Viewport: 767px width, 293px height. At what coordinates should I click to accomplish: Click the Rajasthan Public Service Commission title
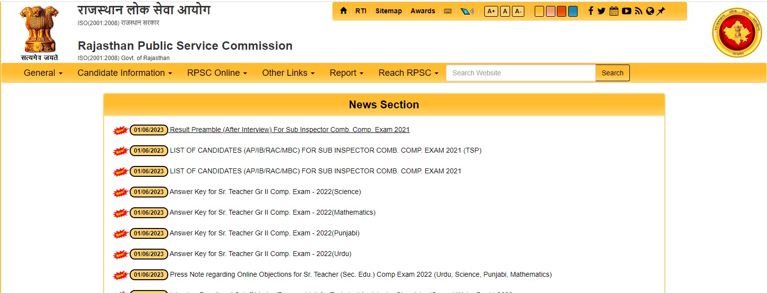tap(185, 46)
